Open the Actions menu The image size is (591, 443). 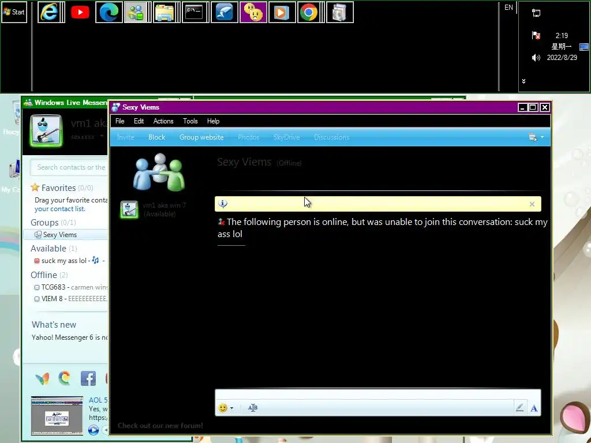(163, 121)
